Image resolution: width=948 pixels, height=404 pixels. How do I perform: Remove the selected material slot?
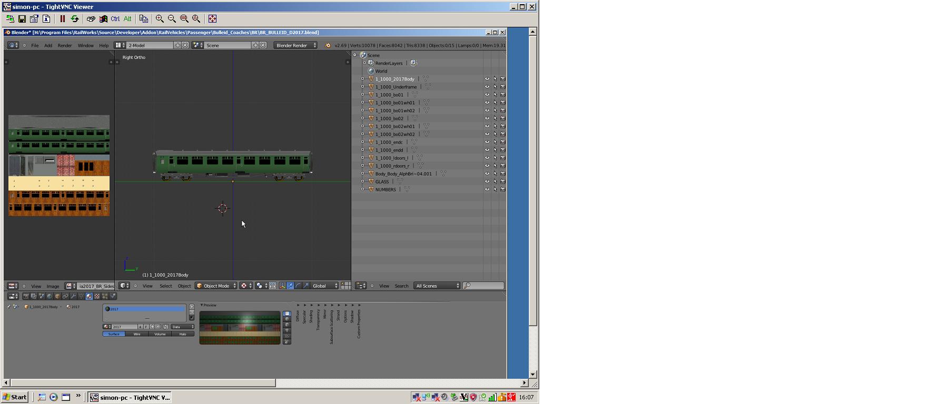(x=192, y=312)
